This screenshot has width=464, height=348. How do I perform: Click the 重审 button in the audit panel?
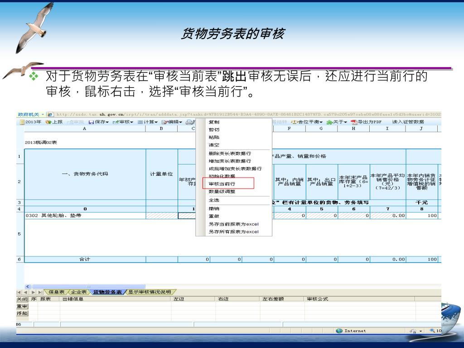pos(22,306)
